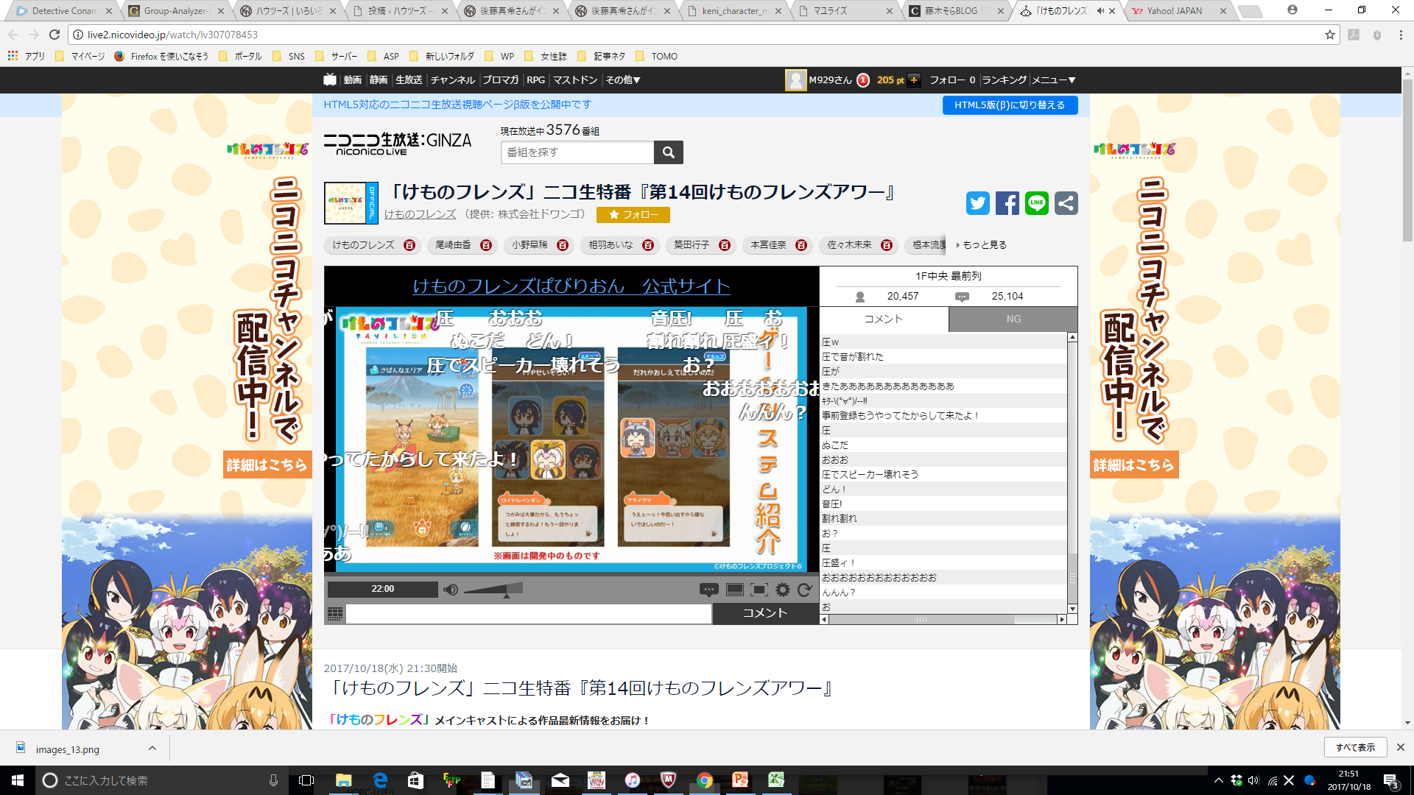The image size is (1414, 795).
Task: Expand その他 dropdown in the nav bar
Action: (x=623, y=79)
